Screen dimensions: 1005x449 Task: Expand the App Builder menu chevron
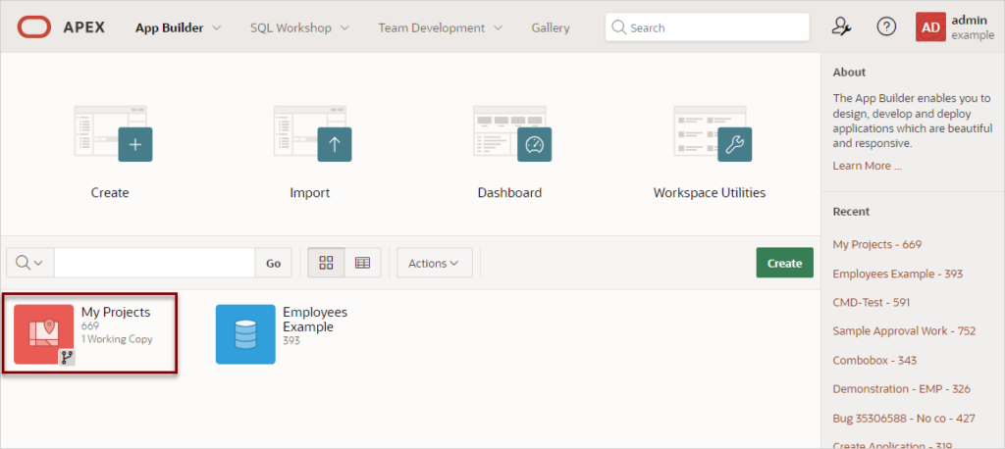point(217,28)
